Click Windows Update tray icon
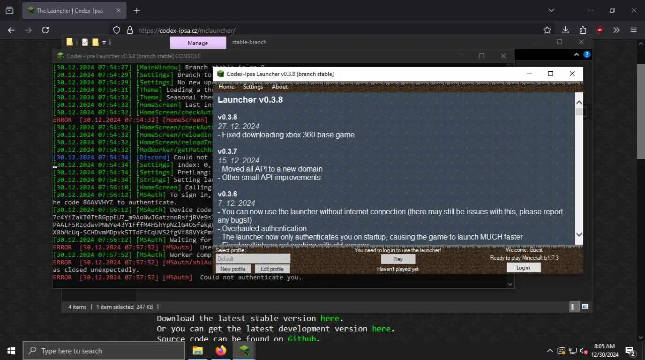The width and height of the screenshot is (645, 360). point(562,351)
